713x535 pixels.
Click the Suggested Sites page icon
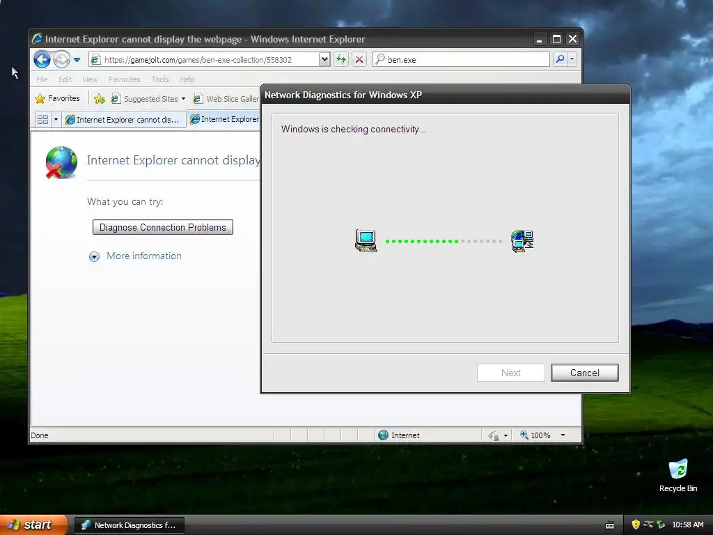click(x=116, y=99)
